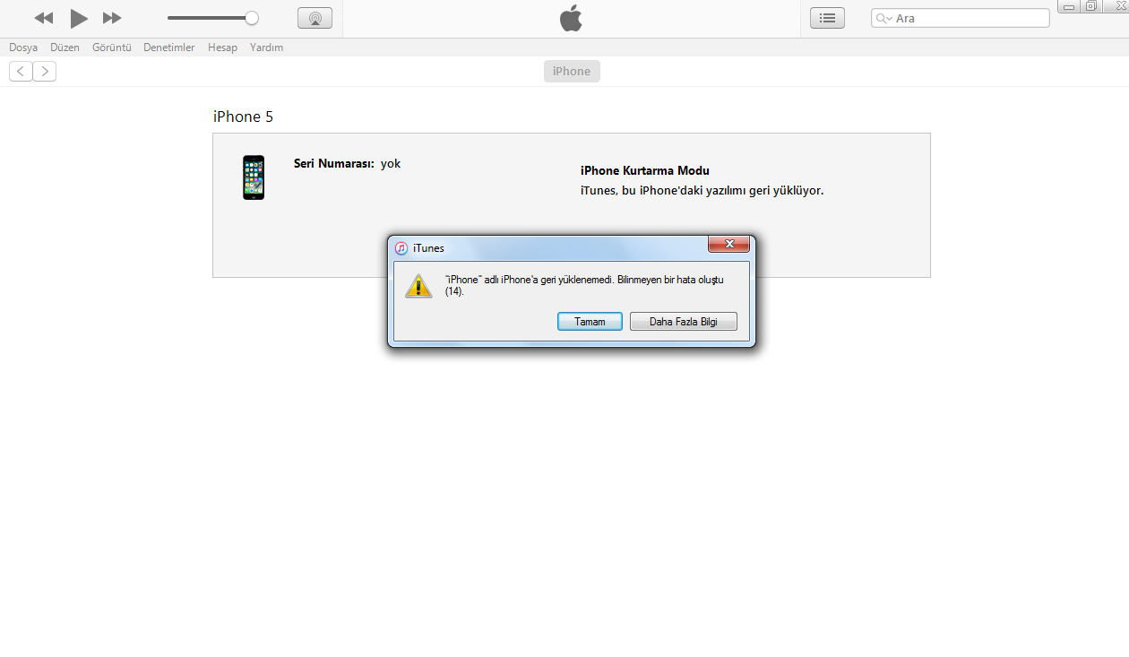Image resolution: width=1129 pixels, height=657 pixels.
Task: Go back with the left chevron button
Action: [21, 72]
